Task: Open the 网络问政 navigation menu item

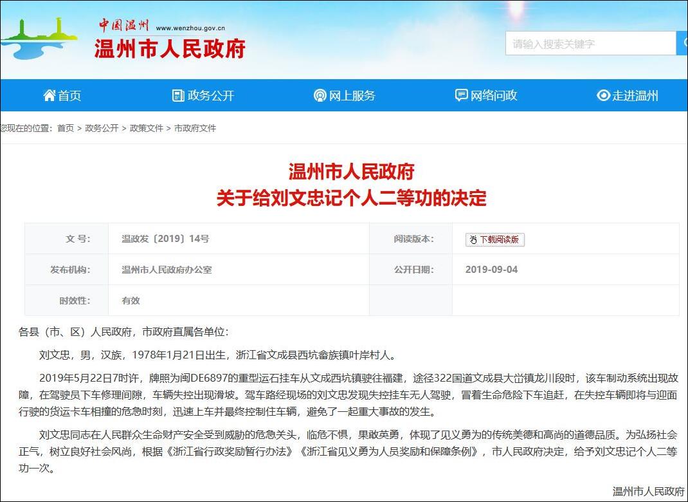Action: click(486, 95)
